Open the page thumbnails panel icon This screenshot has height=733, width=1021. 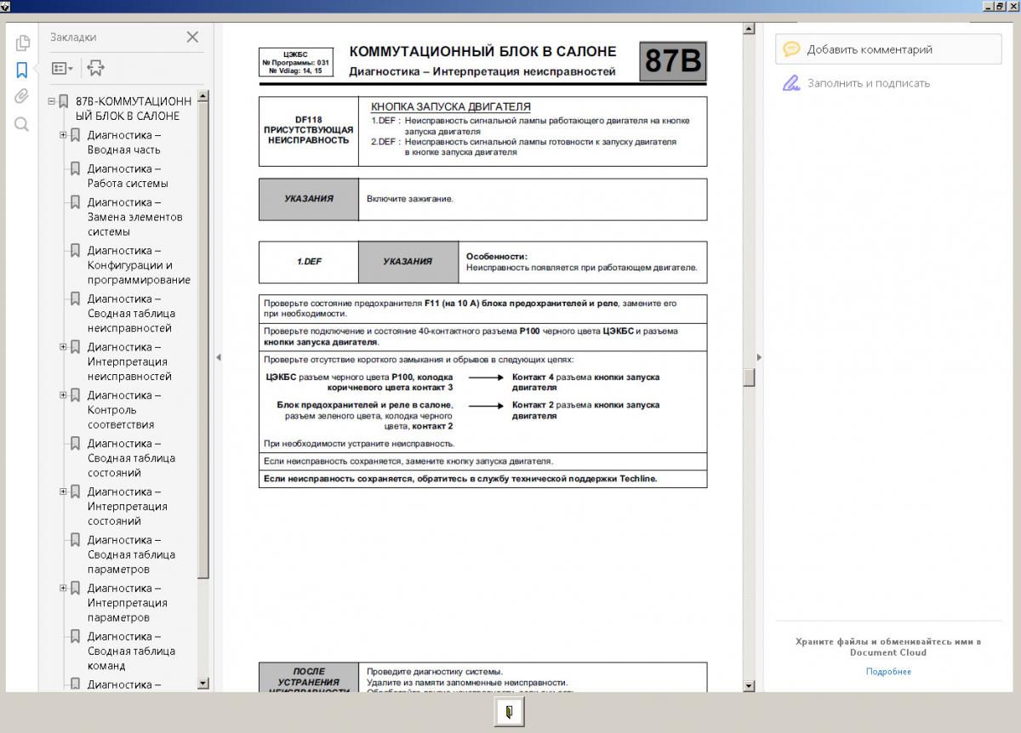[x=22, y=43]
